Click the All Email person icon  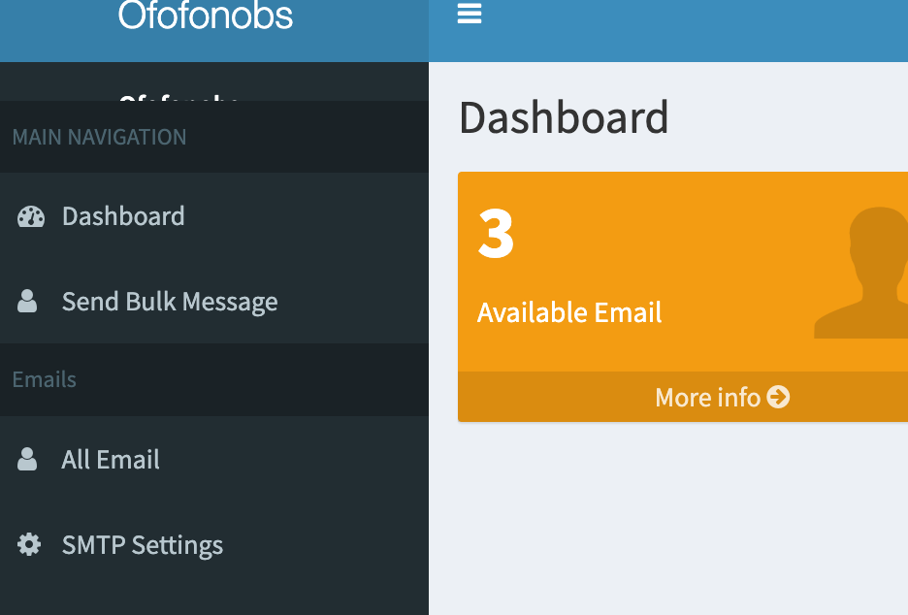coord(28,460)
